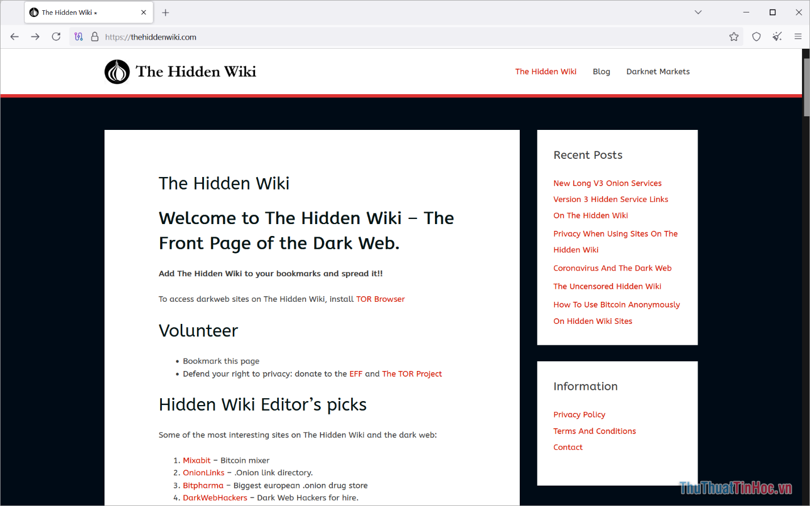Maximize the browser window

773,12
